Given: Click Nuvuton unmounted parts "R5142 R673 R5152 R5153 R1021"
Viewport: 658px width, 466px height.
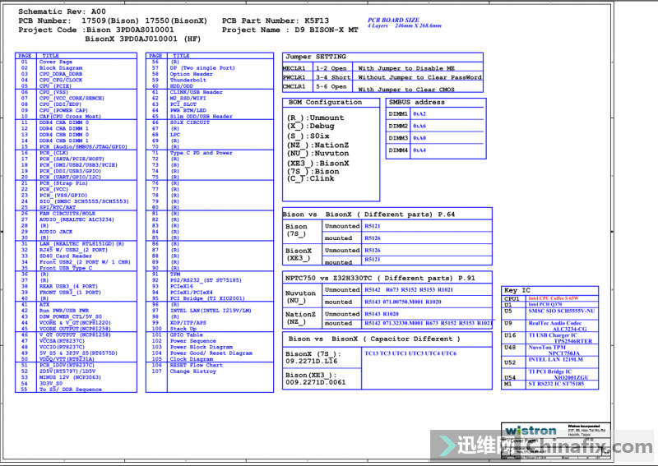Looking at the screenshot, I should (409, 290).
